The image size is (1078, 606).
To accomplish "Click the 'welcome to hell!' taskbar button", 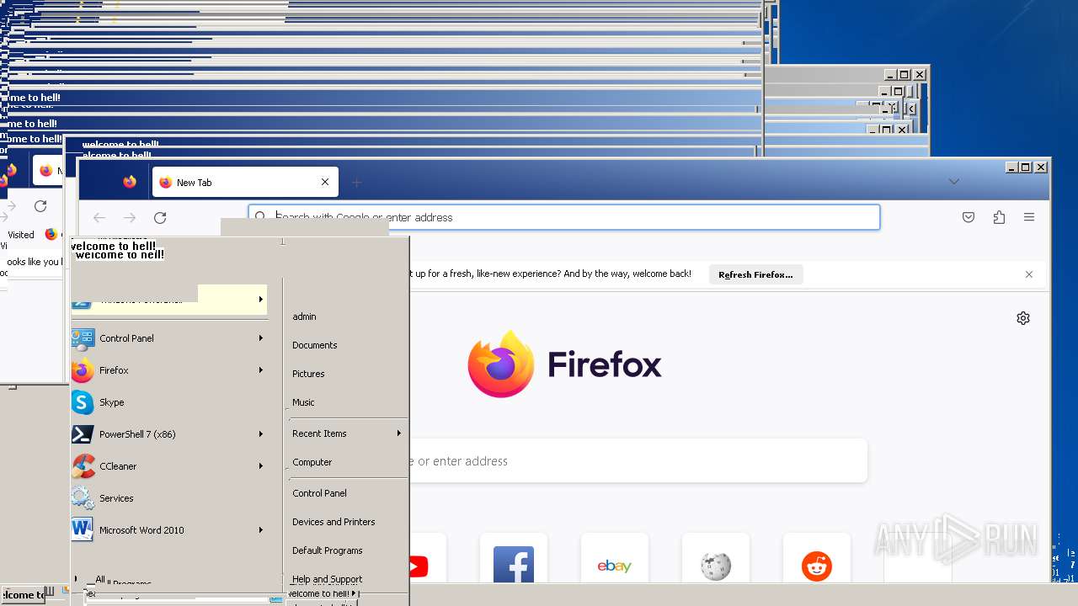I will coord(24,594).
